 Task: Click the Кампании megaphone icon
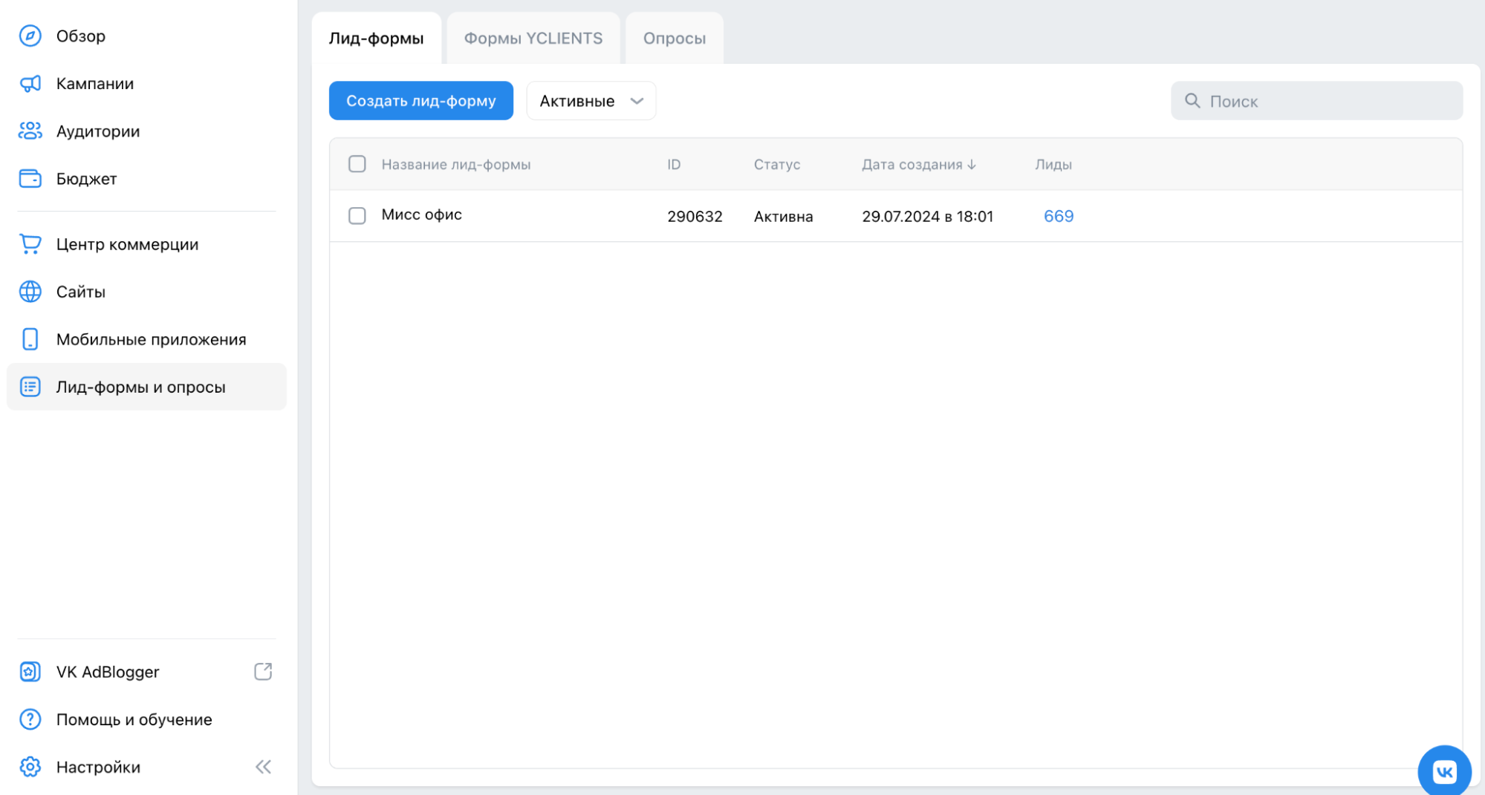click(30, 84)
